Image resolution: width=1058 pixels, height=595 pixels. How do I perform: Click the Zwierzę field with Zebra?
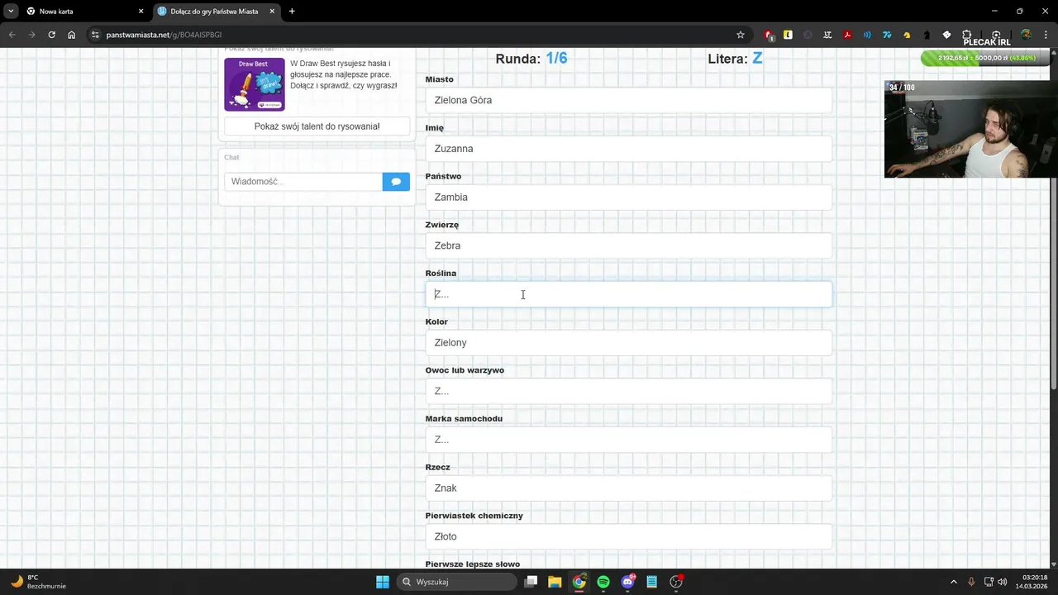click(x=628, y=245)
